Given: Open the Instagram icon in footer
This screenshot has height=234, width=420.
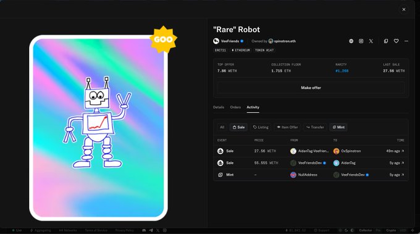Looking at the screenshot, I should pyautogui.click(x=165, y=230).
